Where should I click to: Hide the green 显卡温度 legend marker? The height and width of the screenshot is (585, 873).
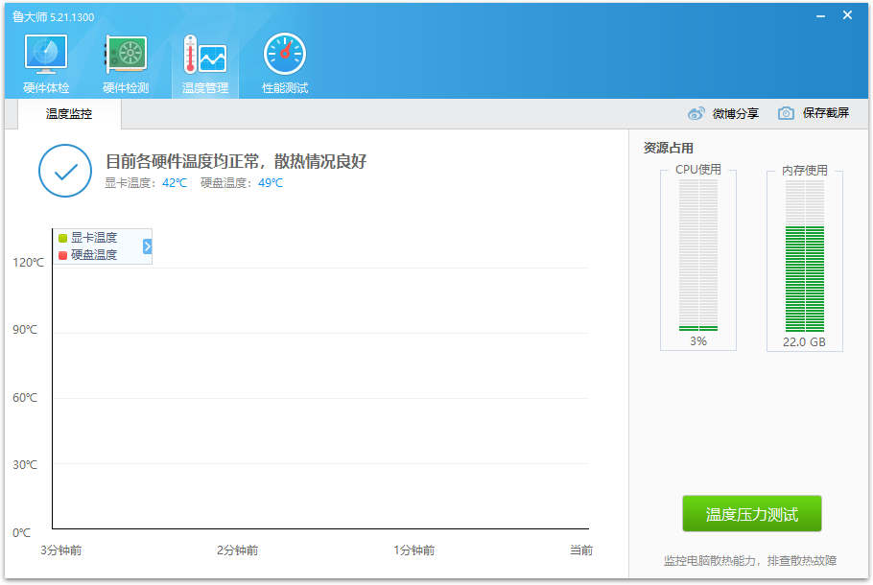[x=63, y=237]
